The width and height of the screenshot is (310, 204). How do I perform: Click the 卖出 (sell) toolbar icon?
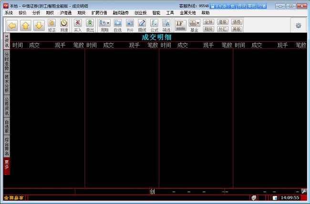pos(90,25)
